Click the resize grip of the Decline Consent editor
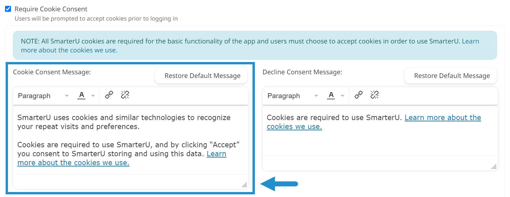Image resolution: width=510 pixels, height=197 pixels. tap(493, 166)
